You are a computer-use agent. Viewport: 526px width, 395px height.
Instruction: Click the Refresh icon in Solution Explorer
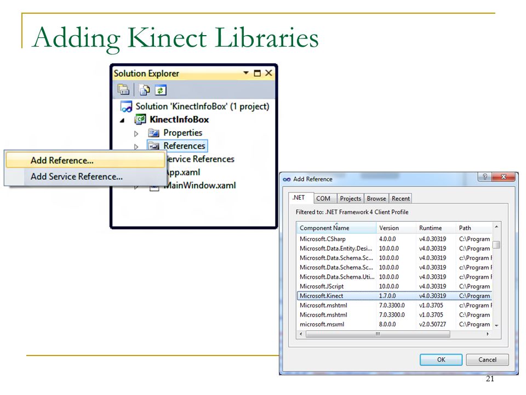click(x=161, y=90)
